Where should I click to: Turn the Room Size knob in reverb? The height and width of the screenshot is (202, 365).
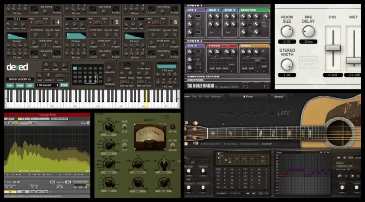[x=287, y=31]
